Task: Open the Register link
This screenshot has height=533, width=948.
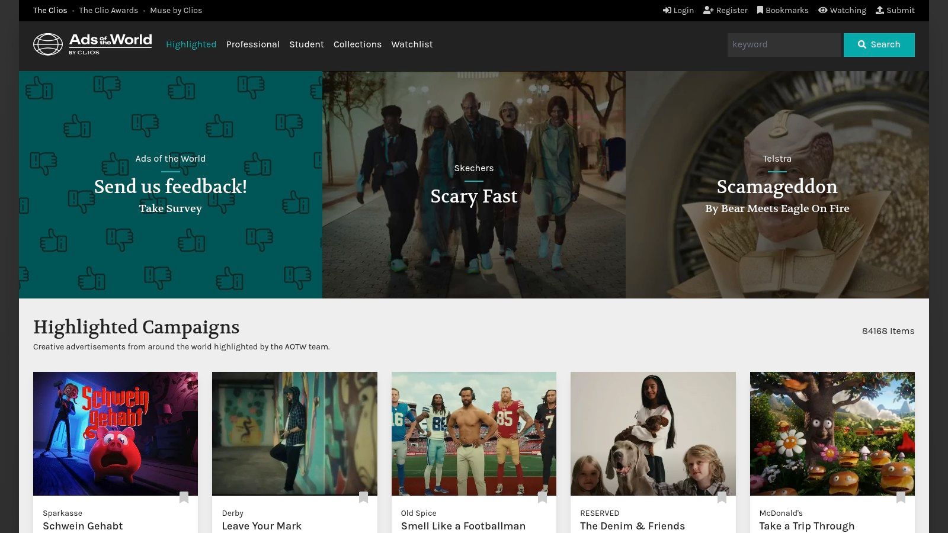Action: click(x=732, y=10)
